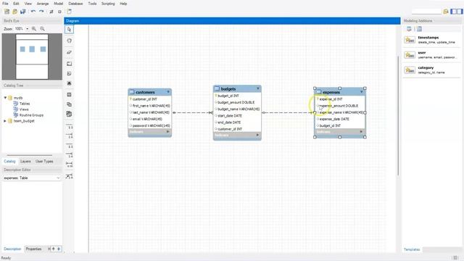The height and width of the screenshot is (261, 464).
Task: Select the n:m relationship tool
Action: (x=70, y=165)
